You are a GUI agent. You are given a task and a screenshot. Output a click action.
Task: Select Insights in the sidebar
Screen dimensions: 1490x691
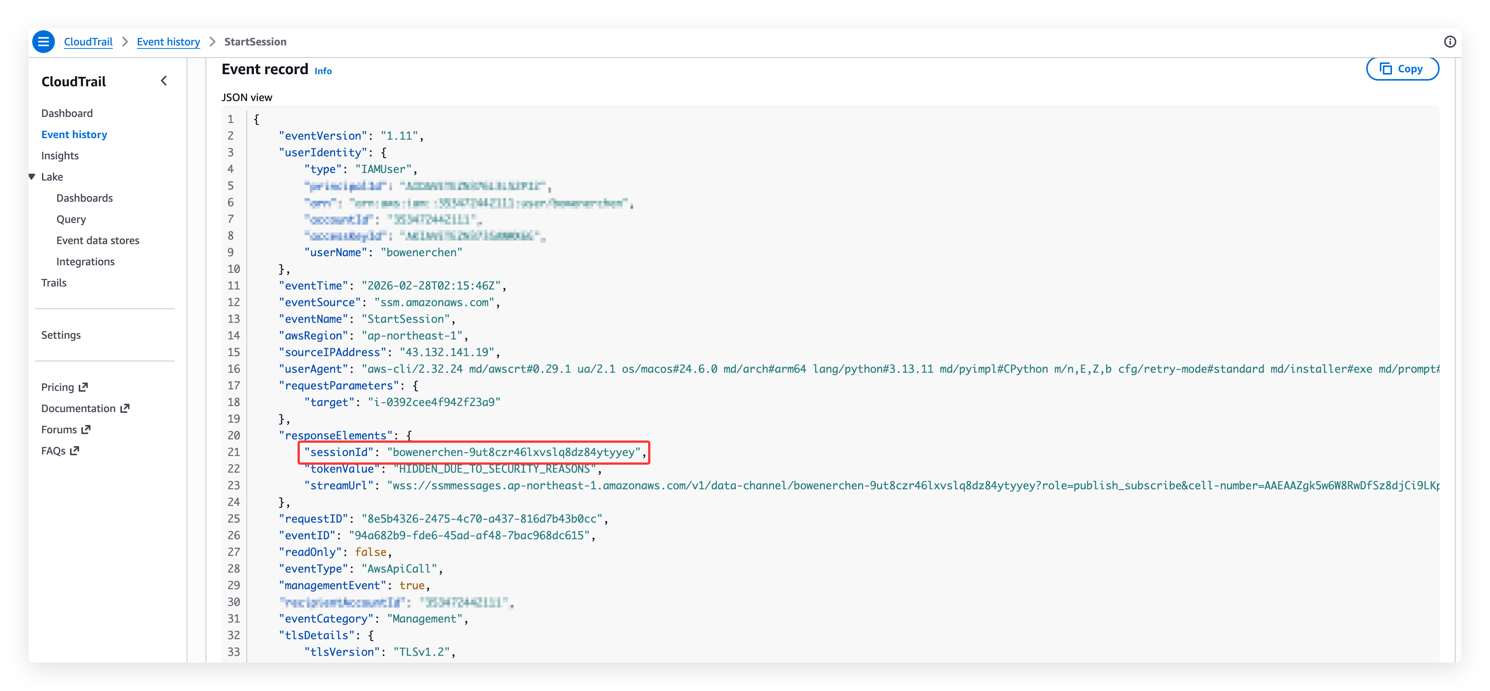click(x=59, y=156)
